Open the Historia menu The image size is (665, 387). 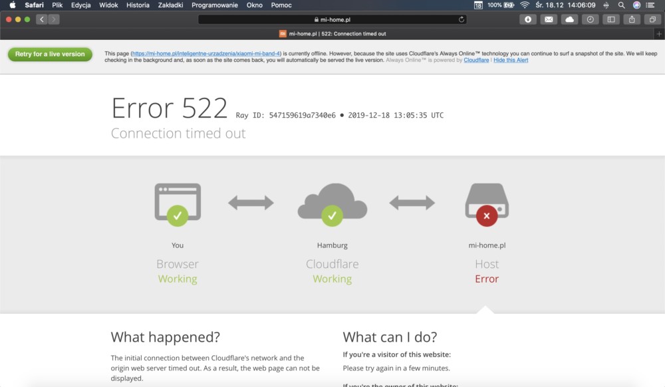click(x=138, y=5)
